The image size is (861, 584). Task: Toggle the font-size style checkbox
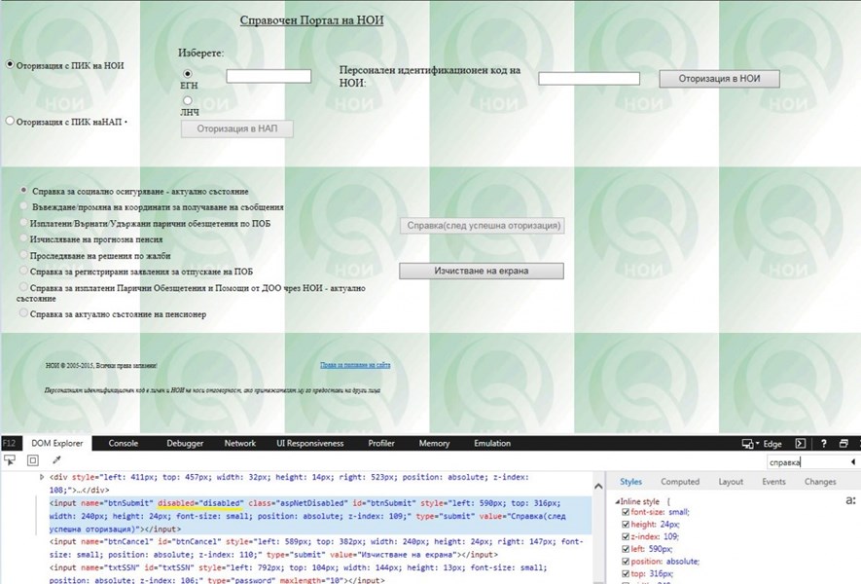click(x=625, y=512)
